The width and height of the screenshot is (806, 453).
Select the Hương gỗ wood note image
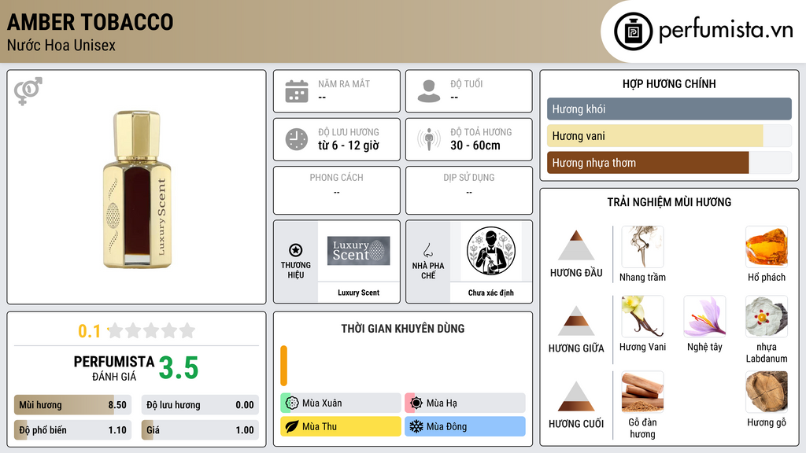[767, 392]
